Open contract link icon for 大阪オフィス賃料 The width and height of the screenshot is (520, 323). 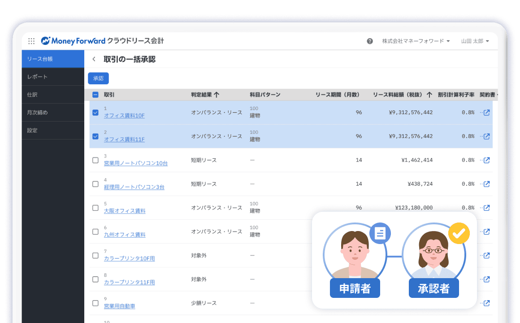tap(486, 208)
